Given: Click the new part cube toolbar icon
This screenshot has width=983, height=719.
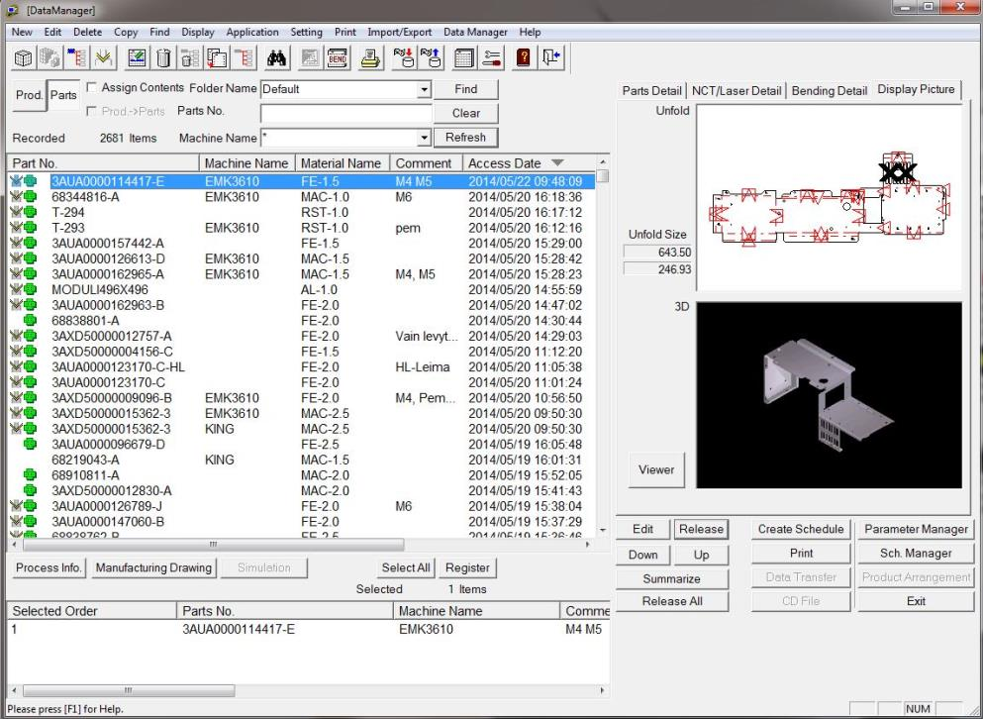Looking at the screenshot, I should (23, 58).
